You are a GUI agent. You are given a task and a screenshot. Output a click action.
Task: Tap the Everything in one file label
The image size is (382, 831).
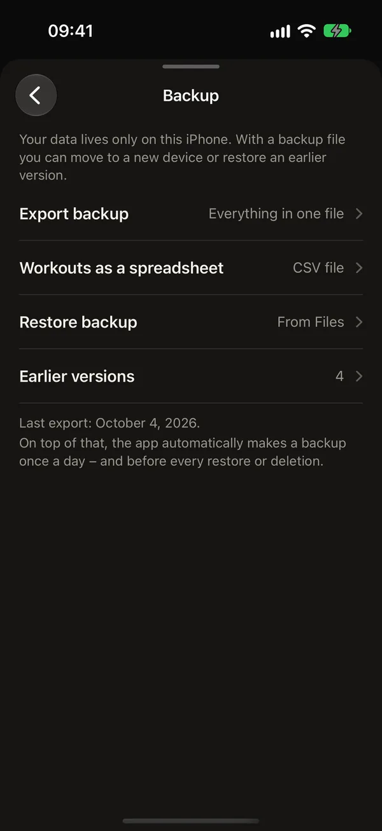coord(276,213)
